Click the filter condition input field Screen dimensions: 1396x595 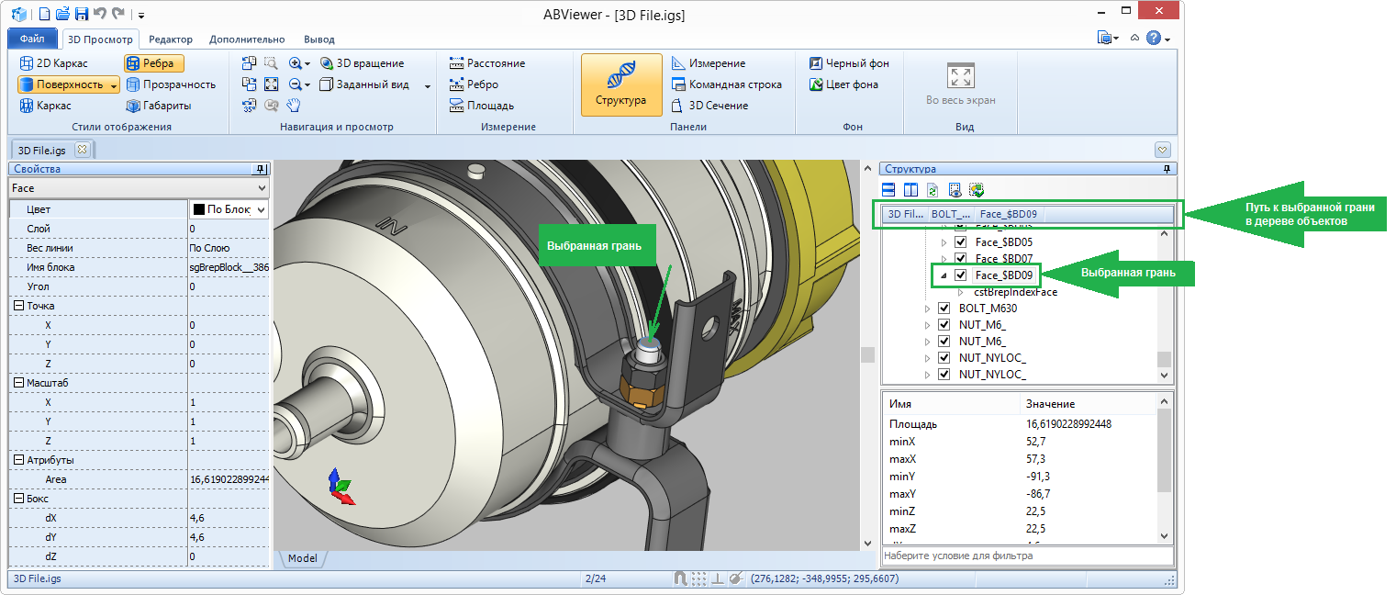(x=1026, y=556)
